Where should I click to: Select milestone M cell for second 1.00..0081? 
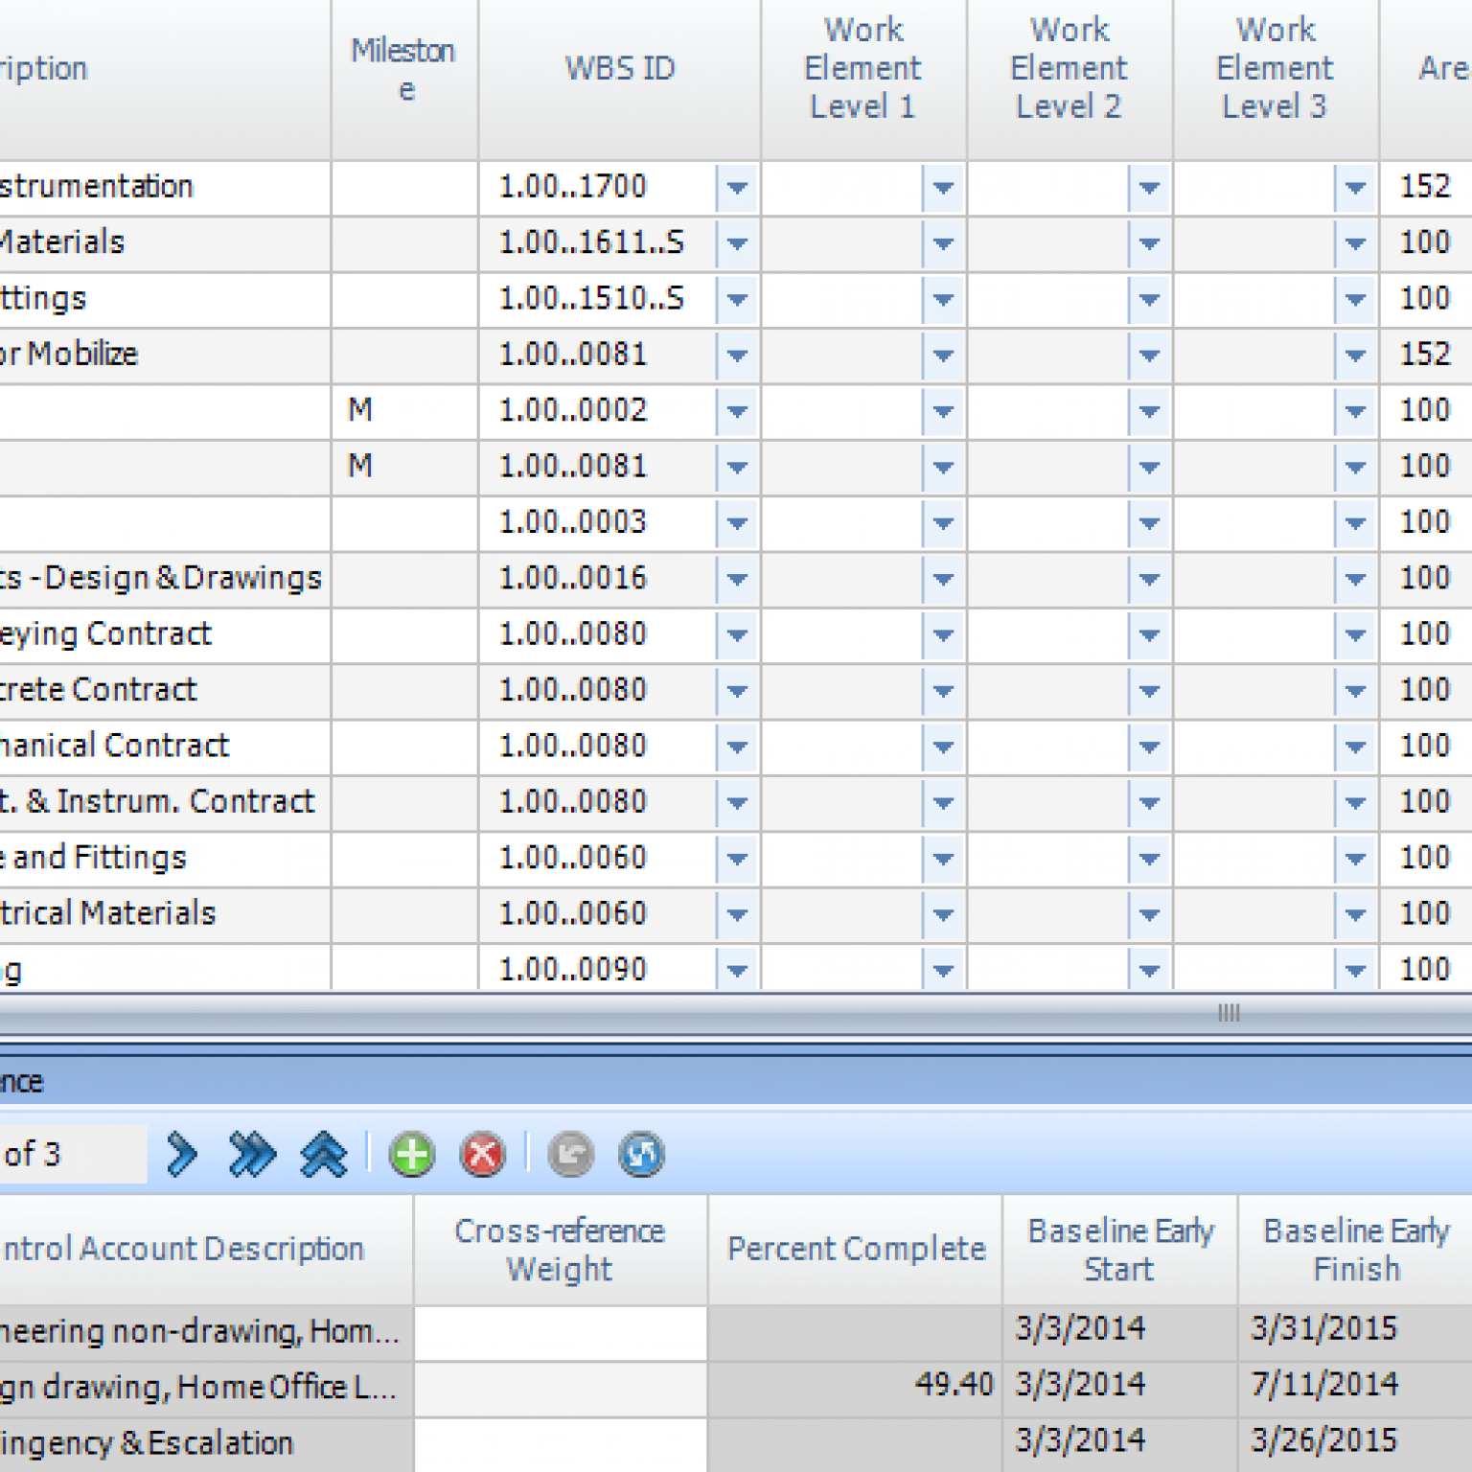click(404, 467)
